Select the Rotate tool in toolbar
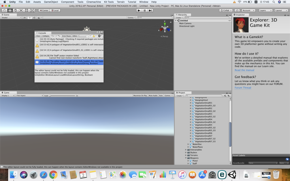This screenshot has width=290, height=181. point(16,10)
